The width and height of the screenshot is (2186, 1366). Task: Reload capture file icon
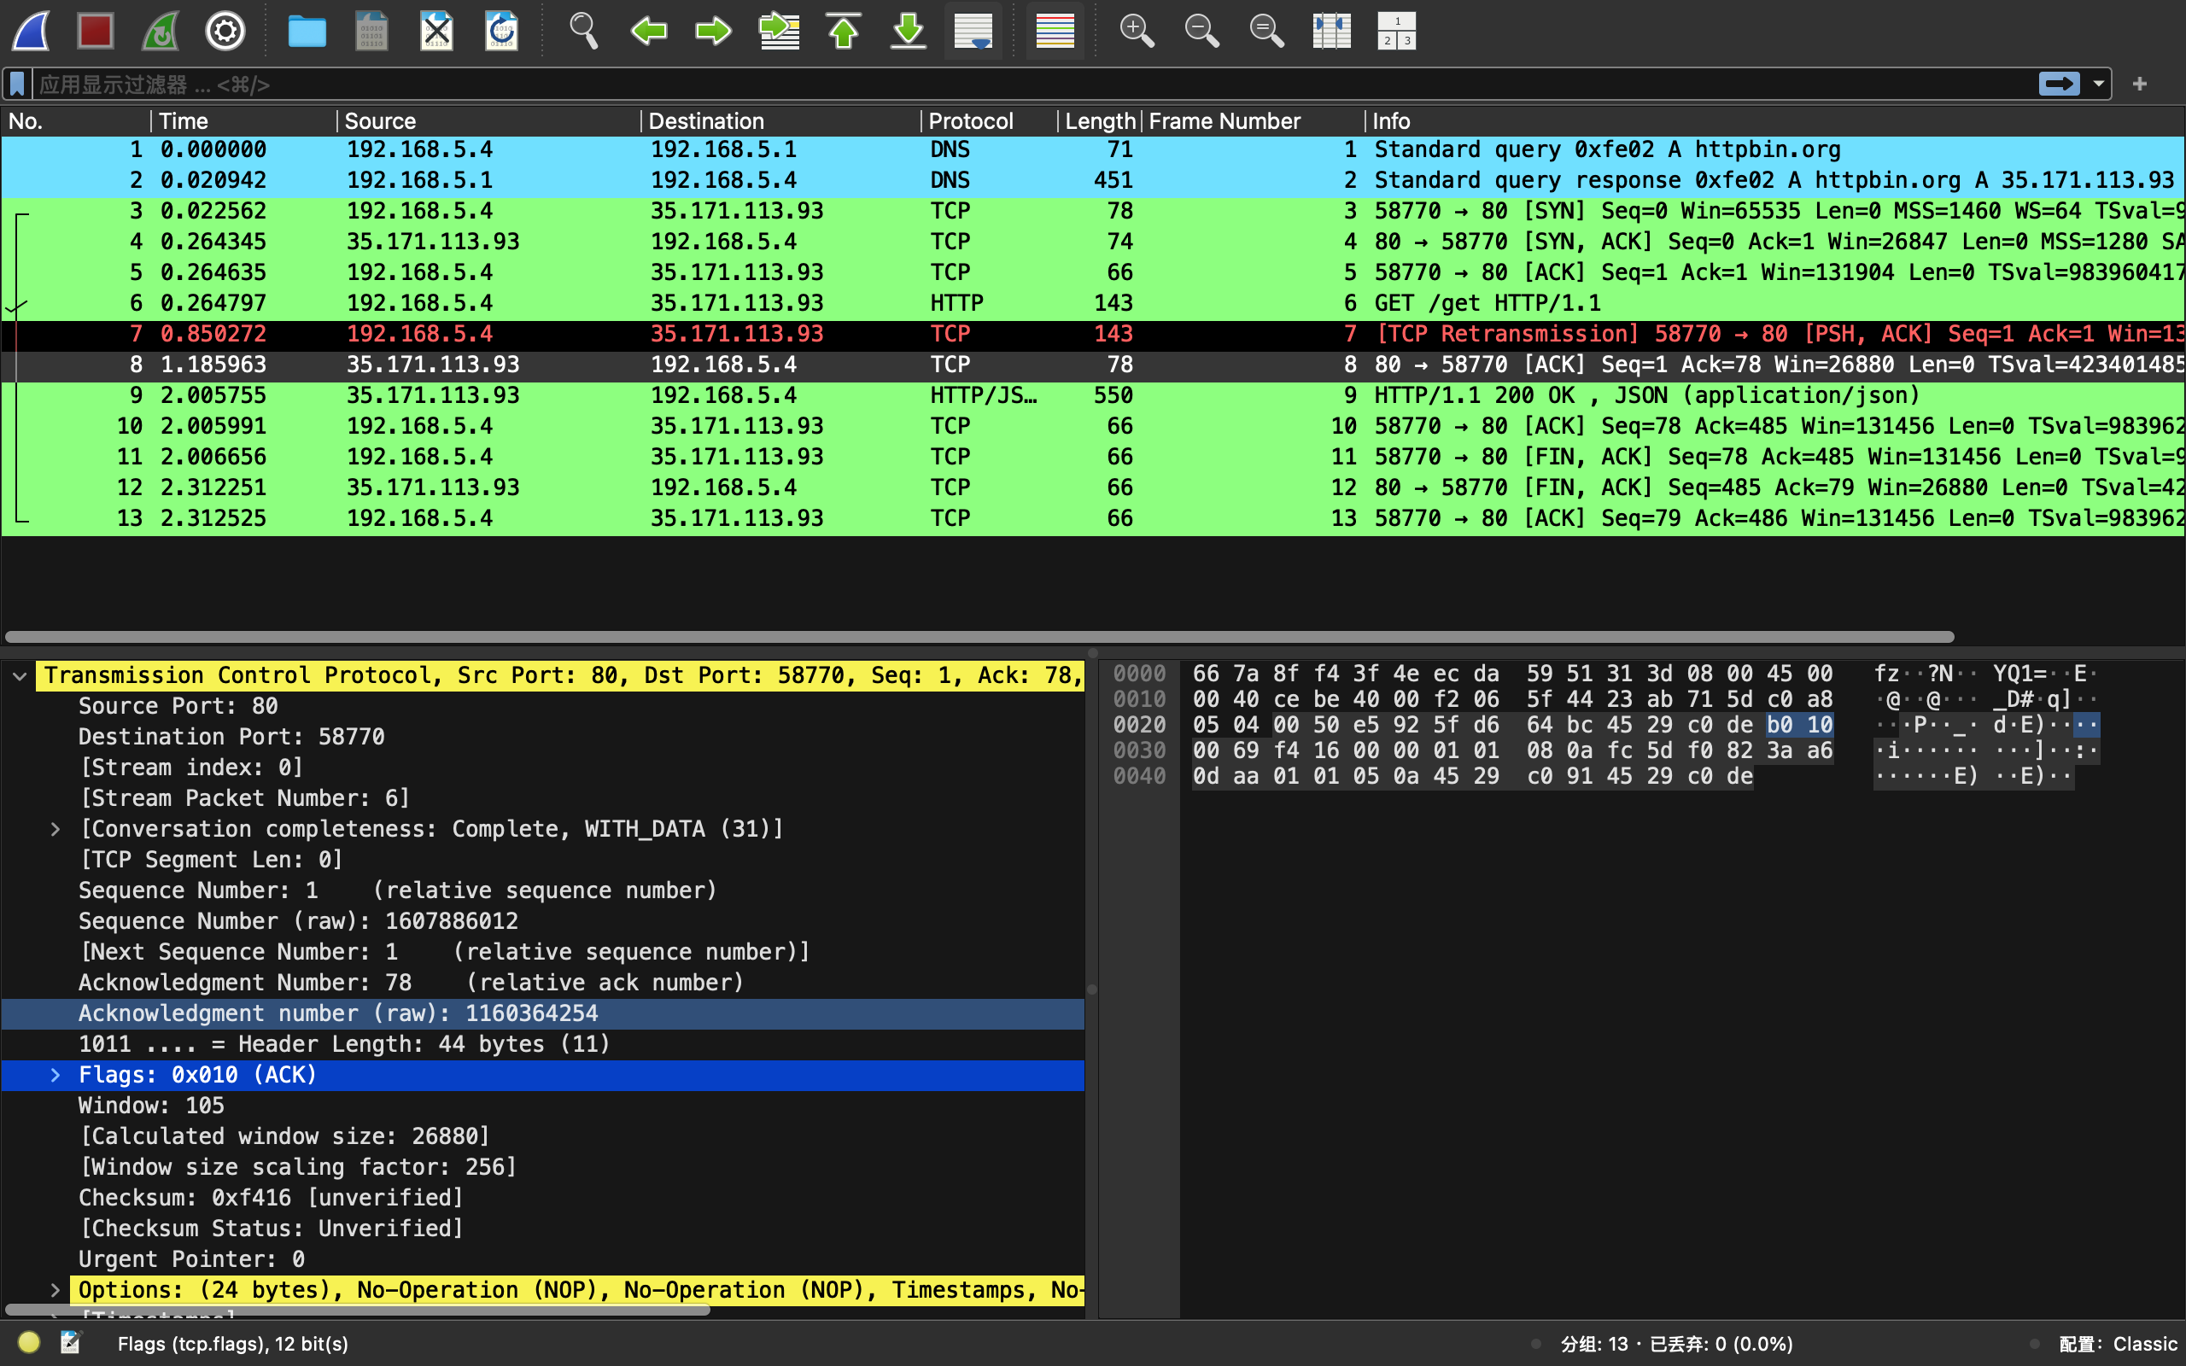point(501,31)
